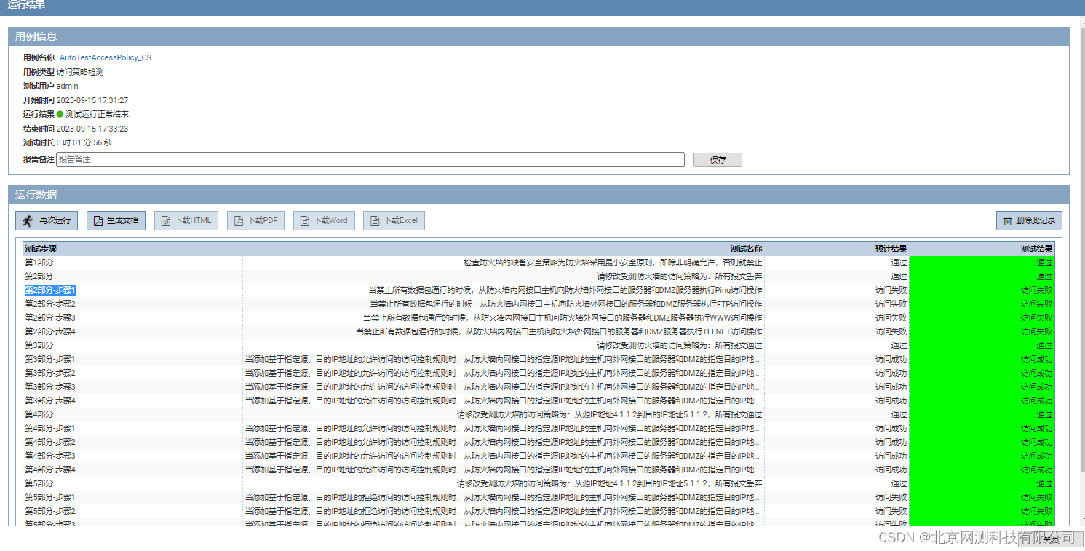Click trash icon on 删除此记录
Screen dimensions: 1085x551
pyautogui.click(x=1008, y=220)
